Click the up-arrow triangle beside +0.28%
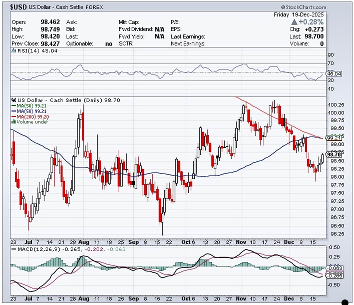The height and width of the screenshot is (305, 354). (x=294, y=22)
